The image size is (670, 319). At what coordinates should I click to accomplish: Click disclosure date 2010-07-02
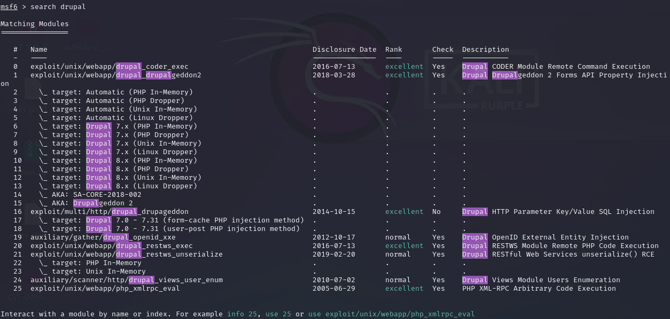click(x=334, y=280)
